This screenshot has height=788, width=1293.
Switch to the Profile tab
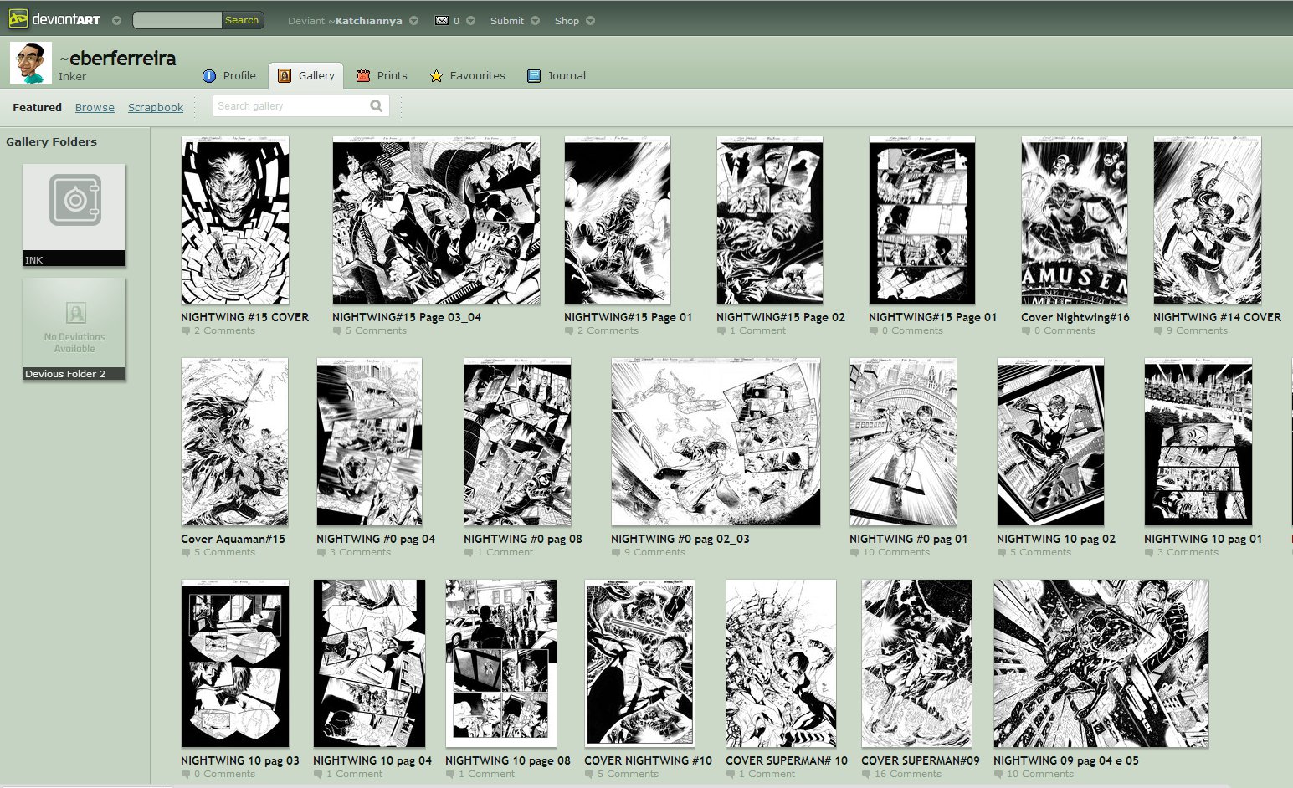[x=229, y=75]
